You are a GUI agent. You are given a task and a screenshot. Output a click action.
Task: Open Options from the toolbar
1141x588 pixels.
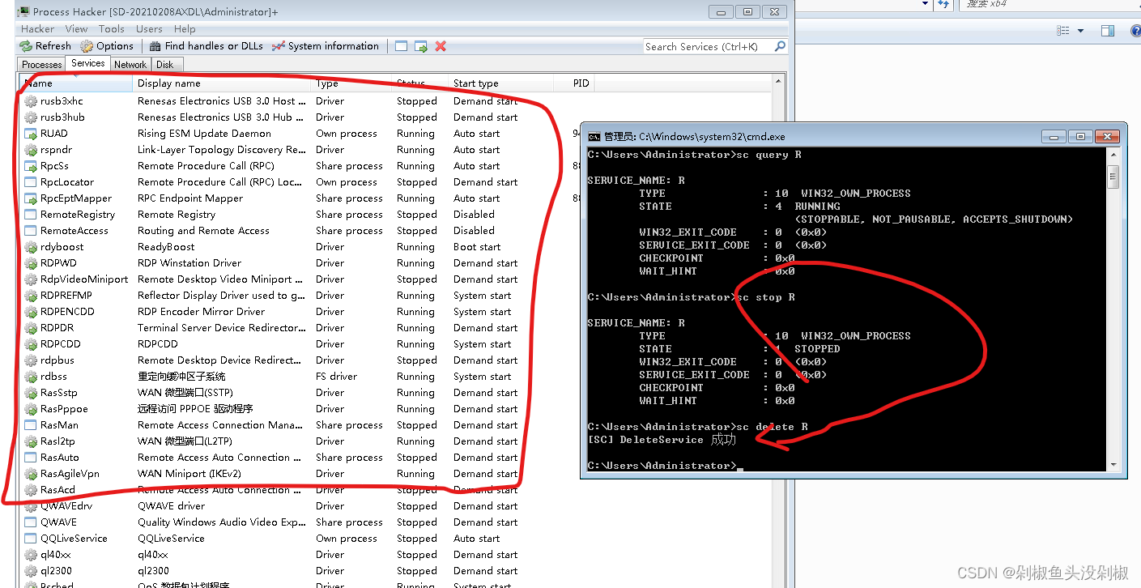click(x=107, y=46)
